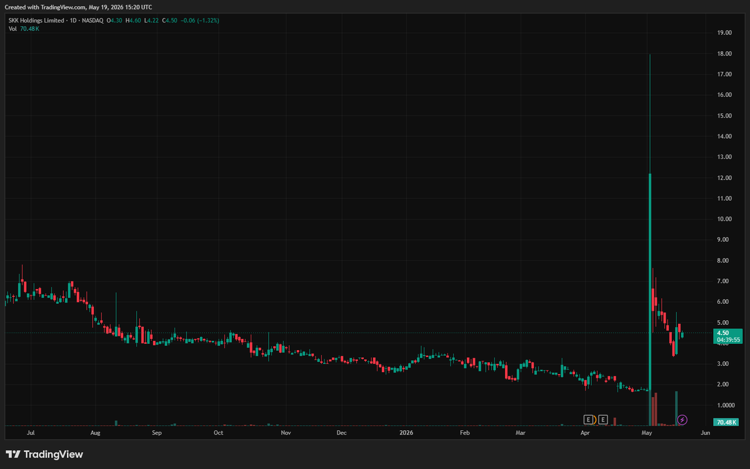The width and height of the screenshot is (750, 469).
Task: Click the purple lightning bolt event marker
Action: [682, 420]
